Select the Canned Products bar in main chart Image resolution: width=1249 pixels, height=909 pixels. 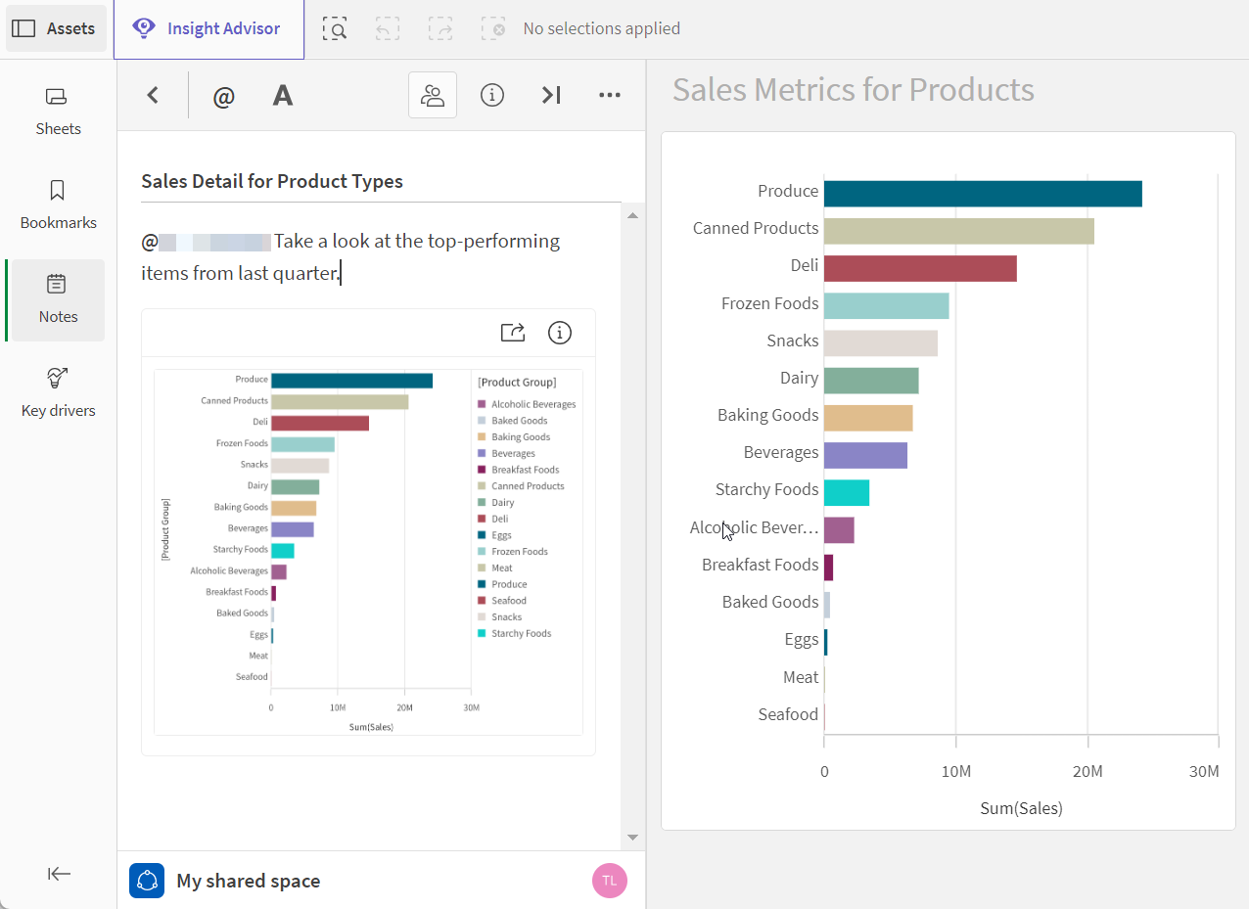959,231
